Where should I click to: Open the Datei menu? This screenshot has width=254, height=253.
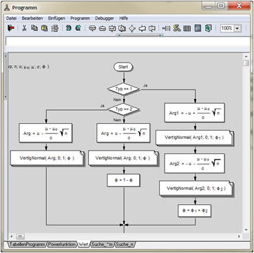click(11, 19)
